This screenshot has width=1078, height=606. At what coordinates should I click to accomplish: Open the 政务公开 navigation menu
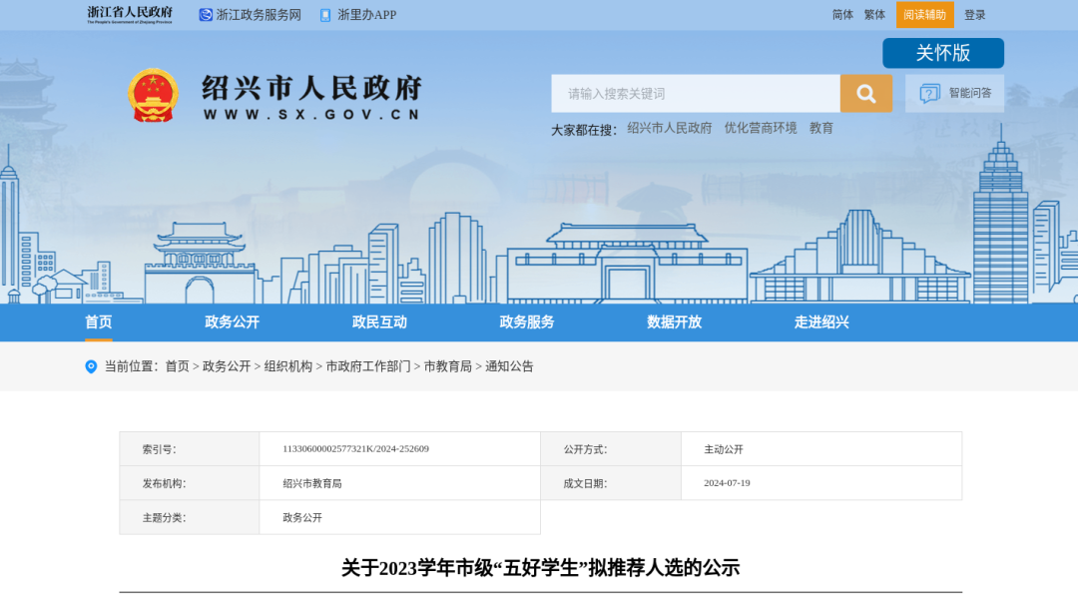point(232,321)
